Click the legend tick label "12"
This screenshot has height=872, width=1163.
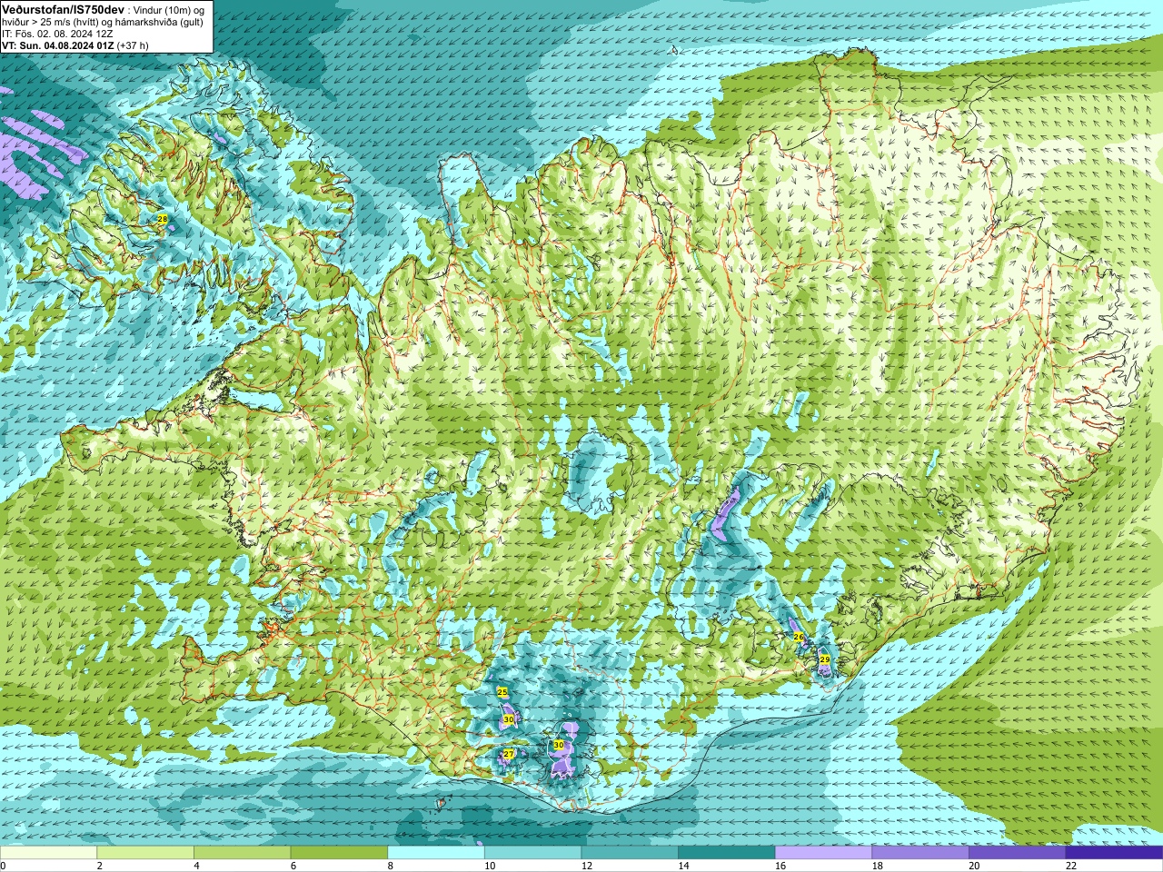click(587, 866)
